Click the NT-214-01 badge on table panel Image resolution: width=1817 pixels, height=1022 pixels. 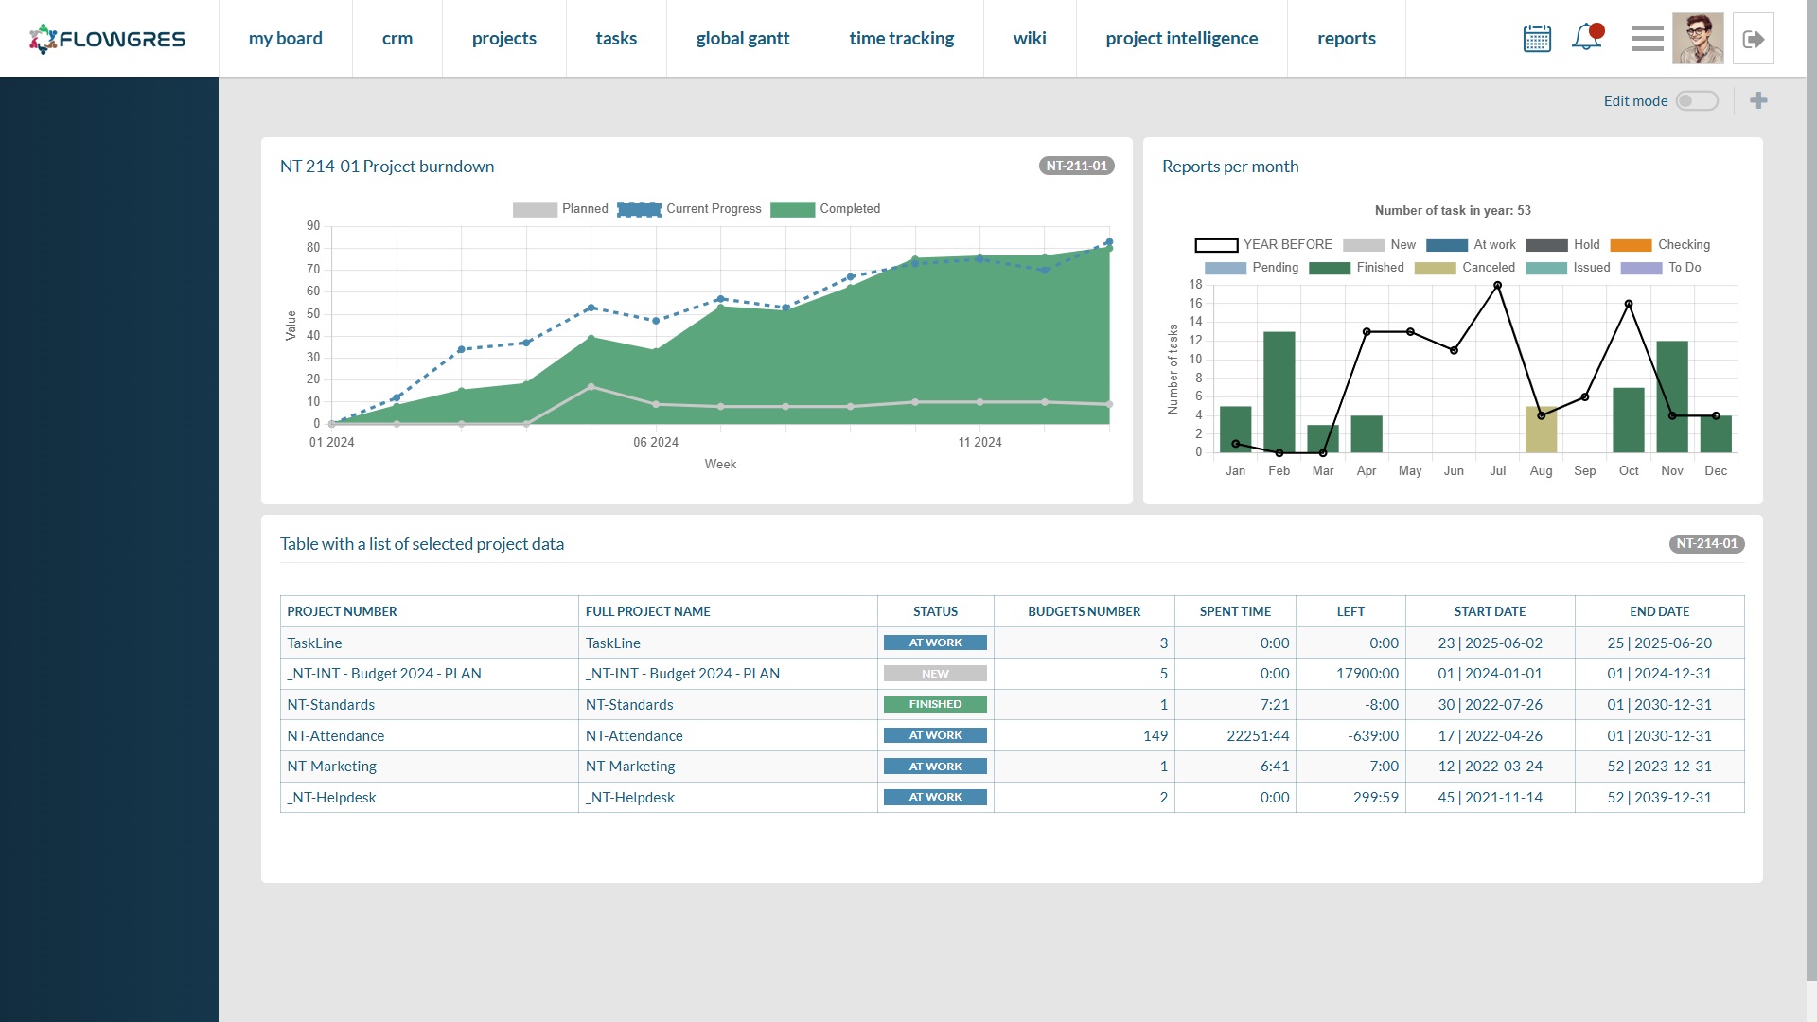click(1706, 544)
